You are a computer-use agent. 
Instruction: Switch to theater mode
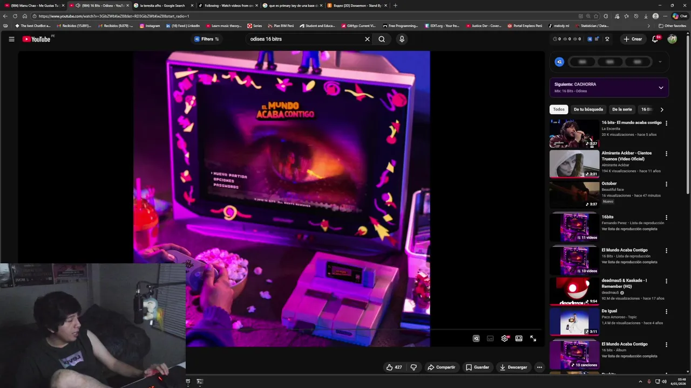pyautogui.click(x=519, y=338)
